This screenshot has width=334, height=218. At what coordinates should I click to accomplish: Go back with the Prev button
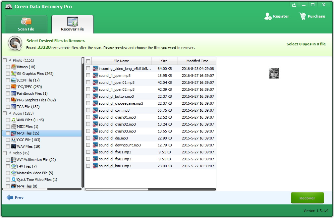tap(15, 197)
